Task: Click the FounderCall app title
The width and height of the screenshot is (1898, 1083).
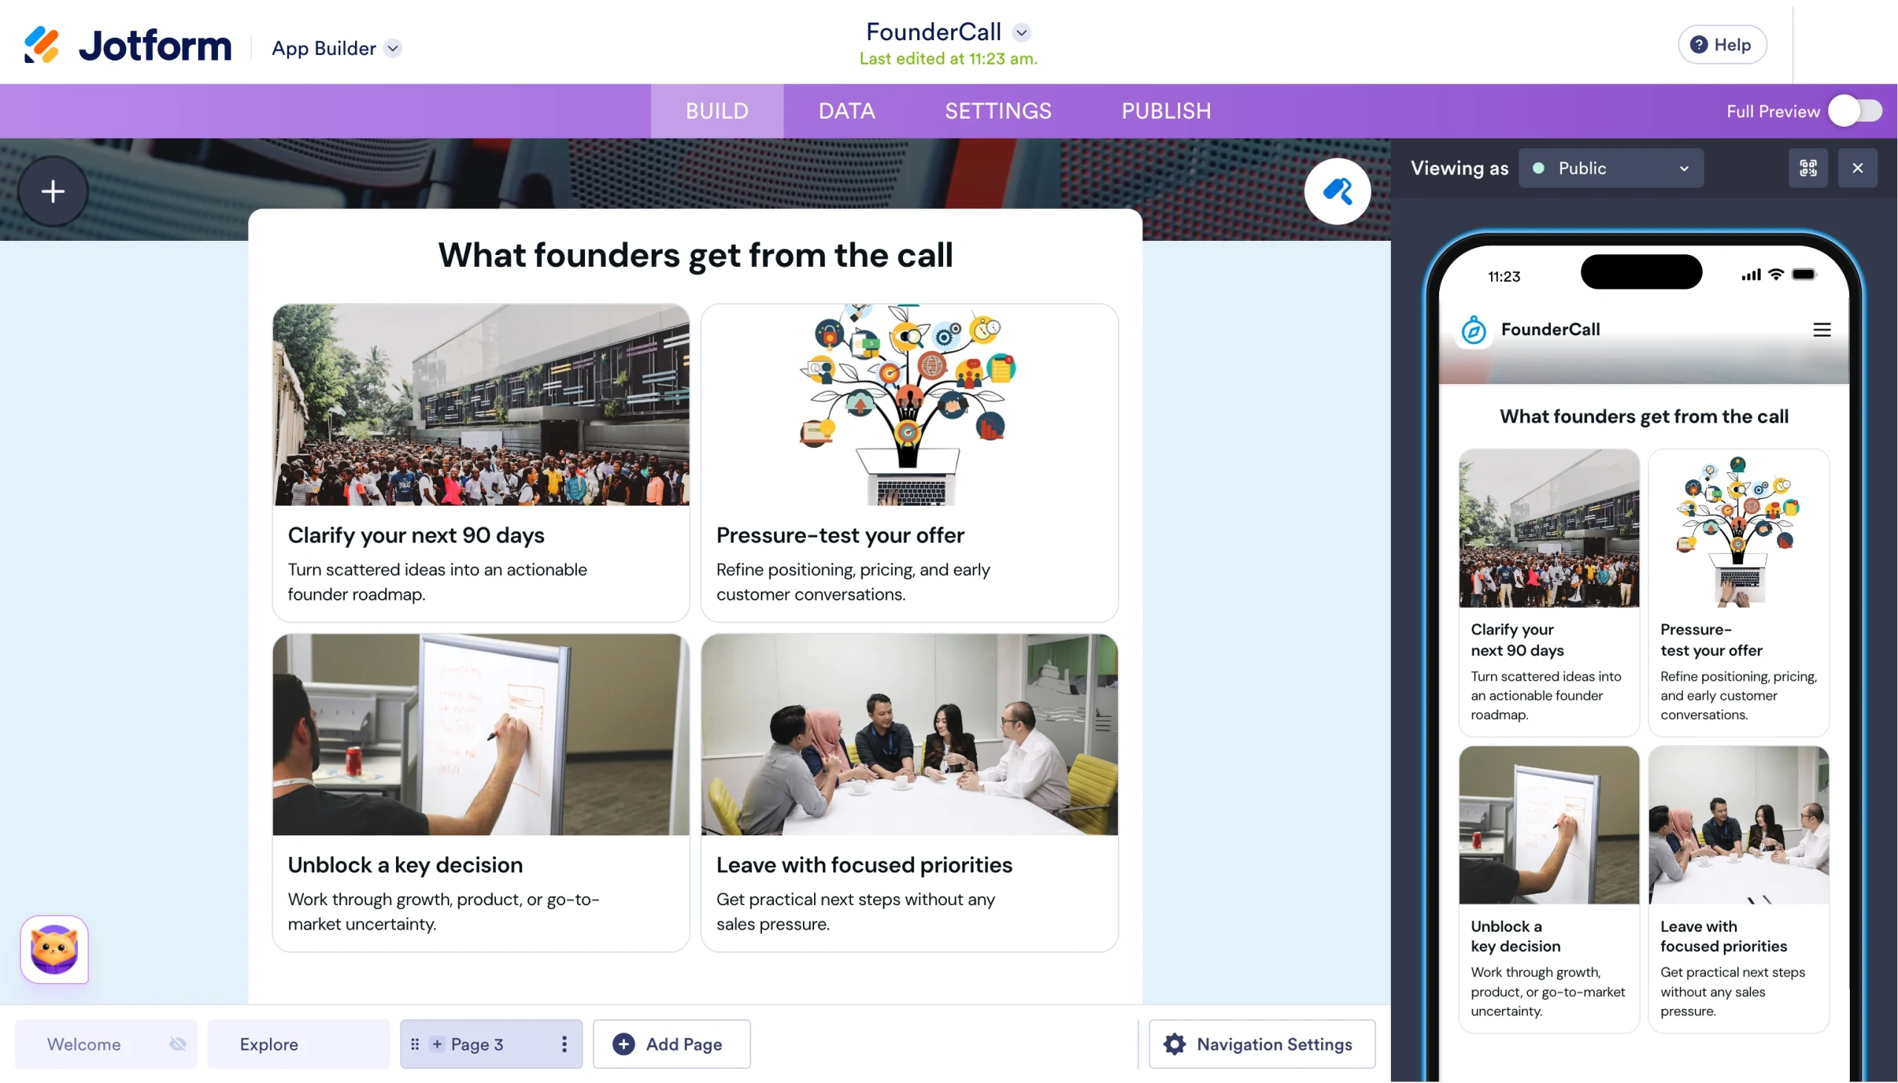Action: 933,32
